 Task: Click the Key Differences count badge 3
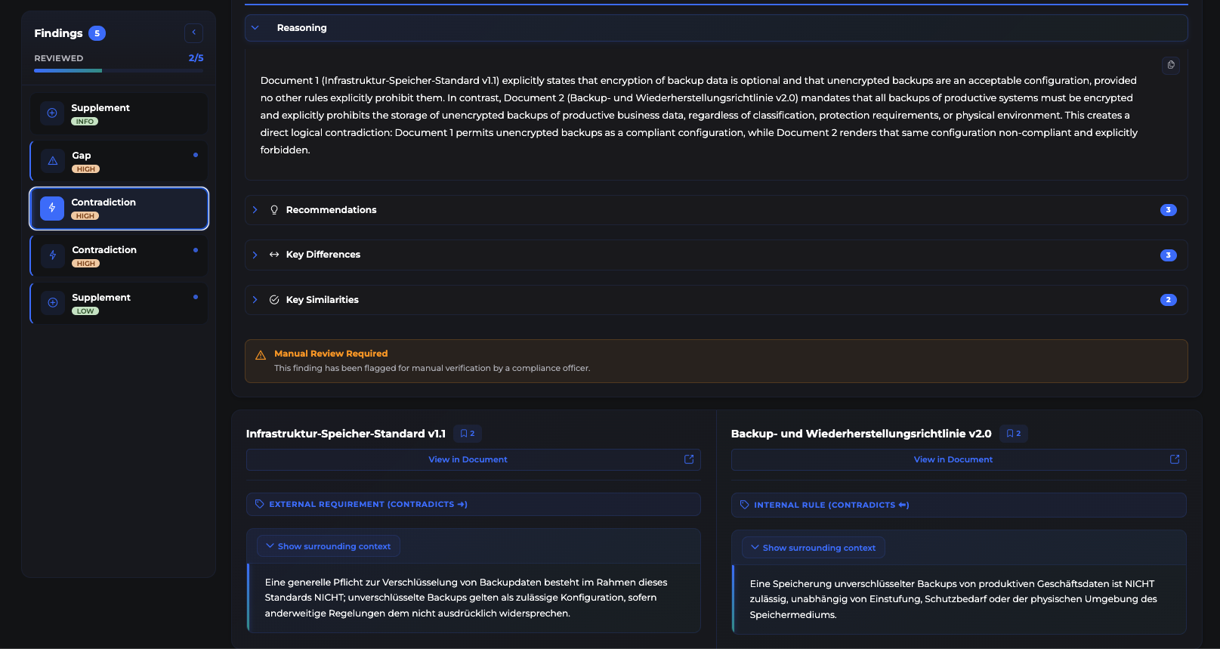pos(1168,255)
